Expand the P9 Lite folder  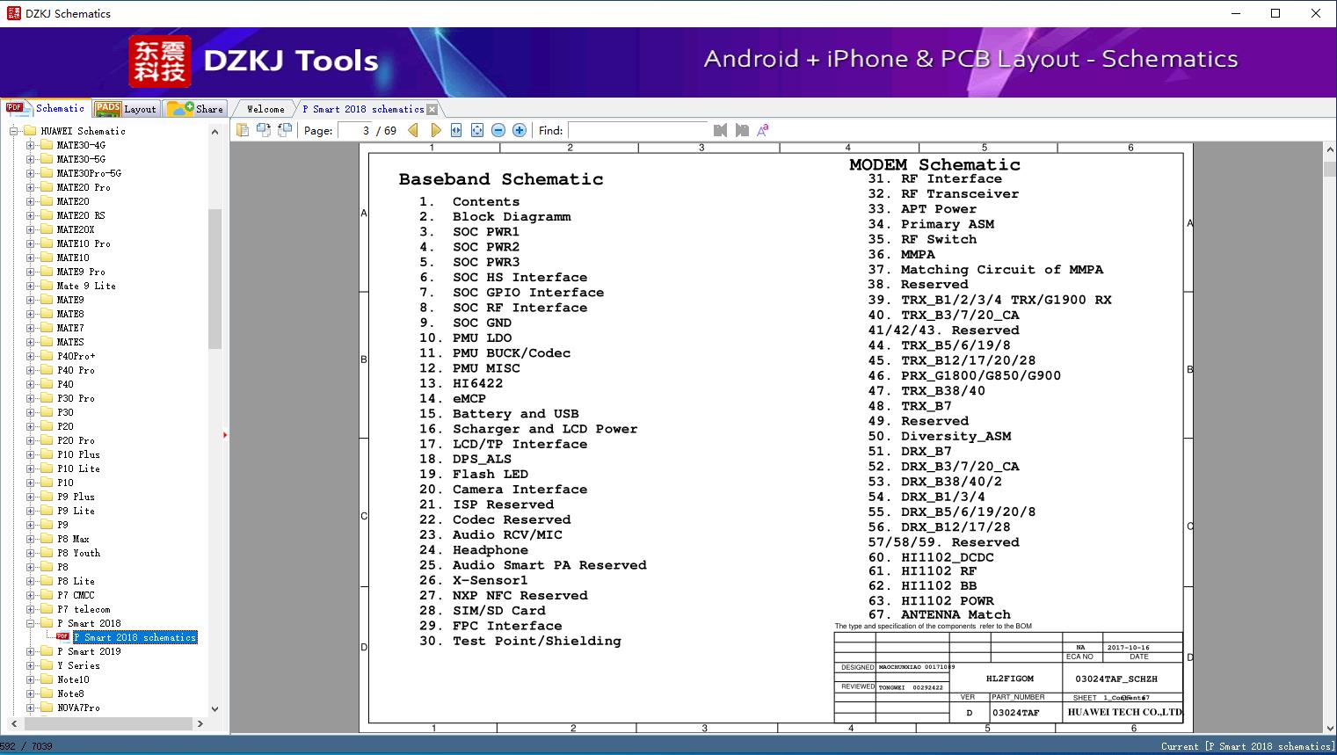[x=30, y=511]
